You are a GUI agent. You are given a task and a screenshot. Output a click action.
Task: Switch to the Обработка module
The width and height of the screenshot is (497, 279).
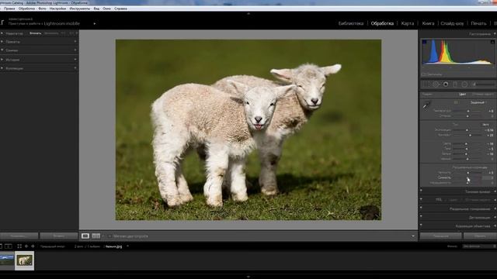[382, 23]
